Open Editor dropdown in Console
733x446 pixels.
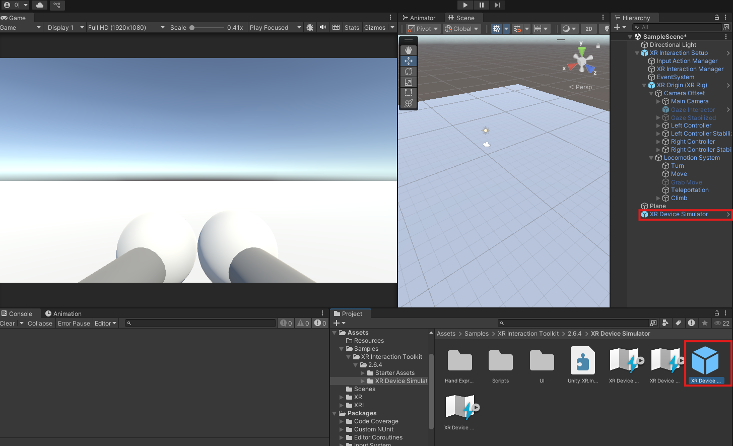(x=105, y=323)
